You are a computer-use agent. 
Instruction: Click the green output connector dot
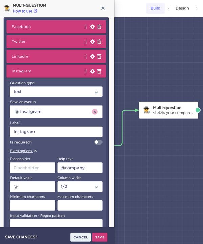198,110
